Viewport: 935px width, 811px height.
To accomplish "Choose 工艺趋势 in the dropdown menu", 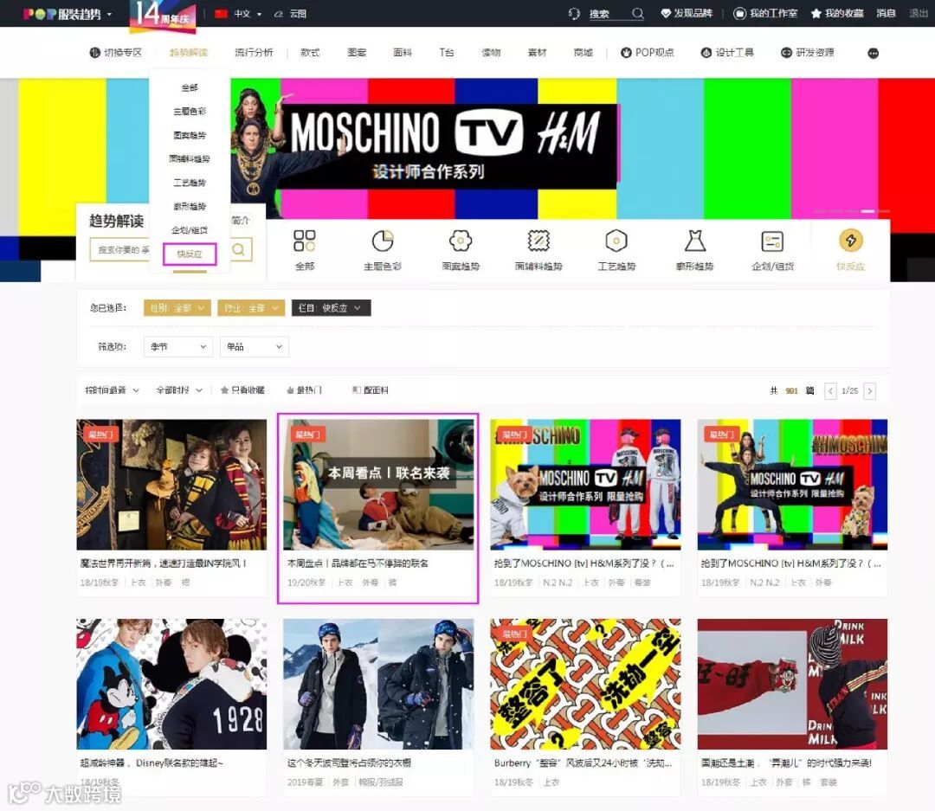I will point(190,183).
